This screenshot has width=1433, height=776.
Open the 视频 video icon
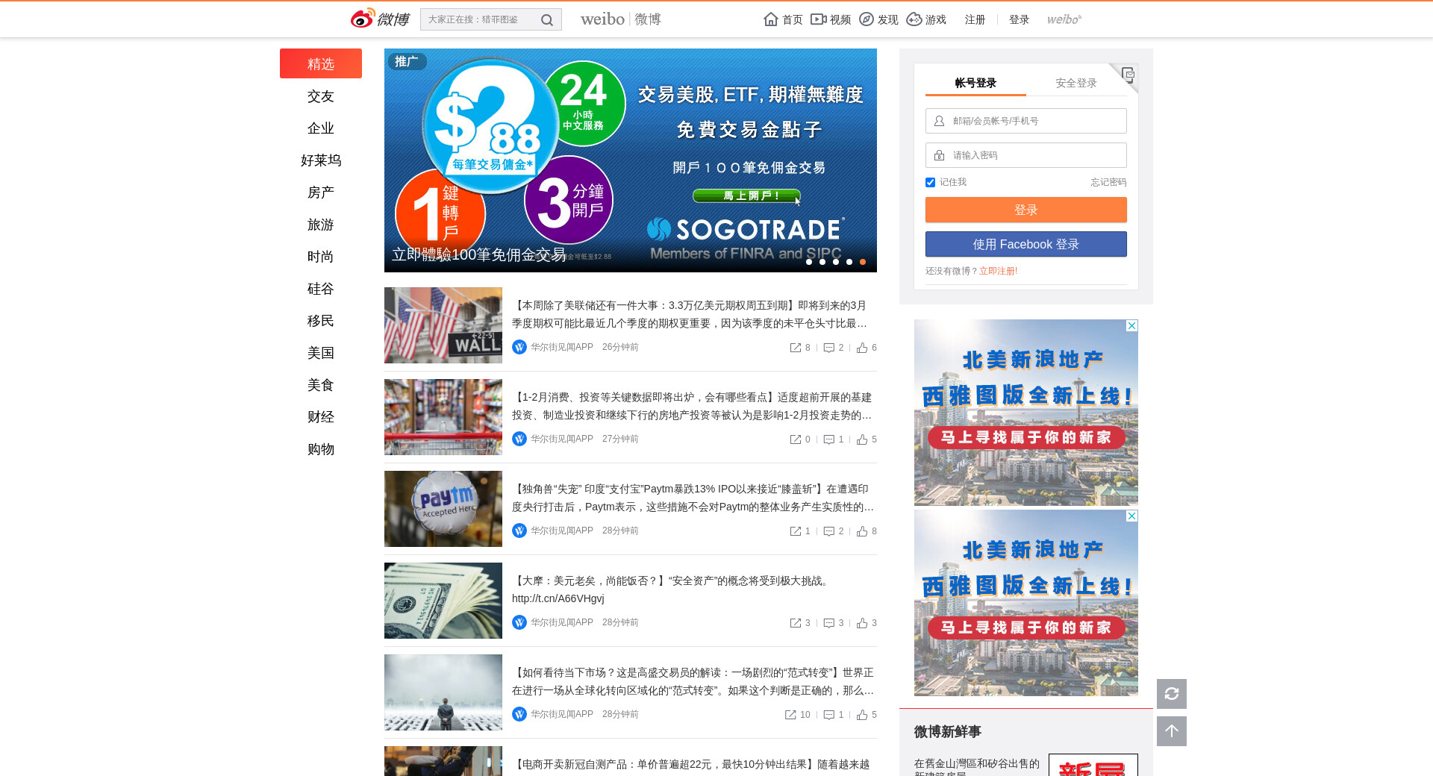[819, 19]
